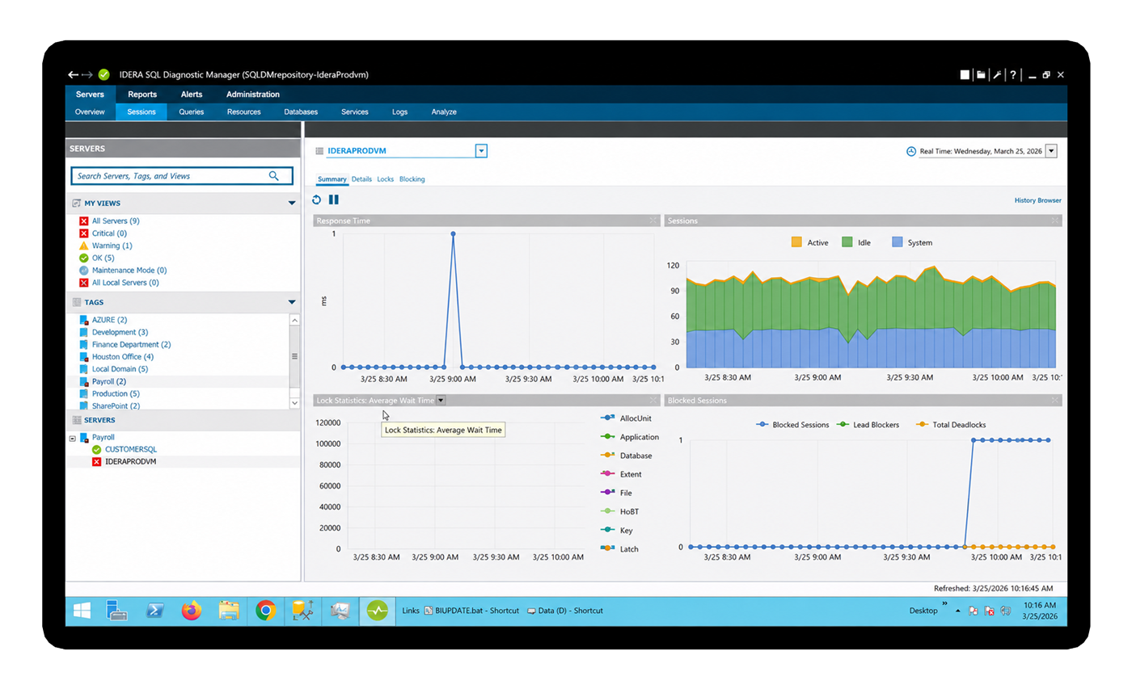Screen dimensions: 1132x689
Task: Refresh the session data with the refresh icon
Action: coord(317,200)
